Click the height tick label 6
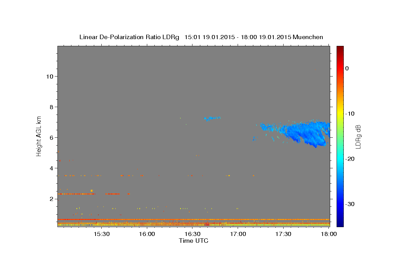The width and height of the screenshot is (408, 272). (x=51, y=137)
